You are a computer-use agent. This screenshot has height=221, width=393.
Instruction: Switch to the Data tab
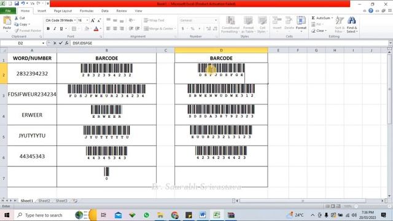click(x=105, y=11)
